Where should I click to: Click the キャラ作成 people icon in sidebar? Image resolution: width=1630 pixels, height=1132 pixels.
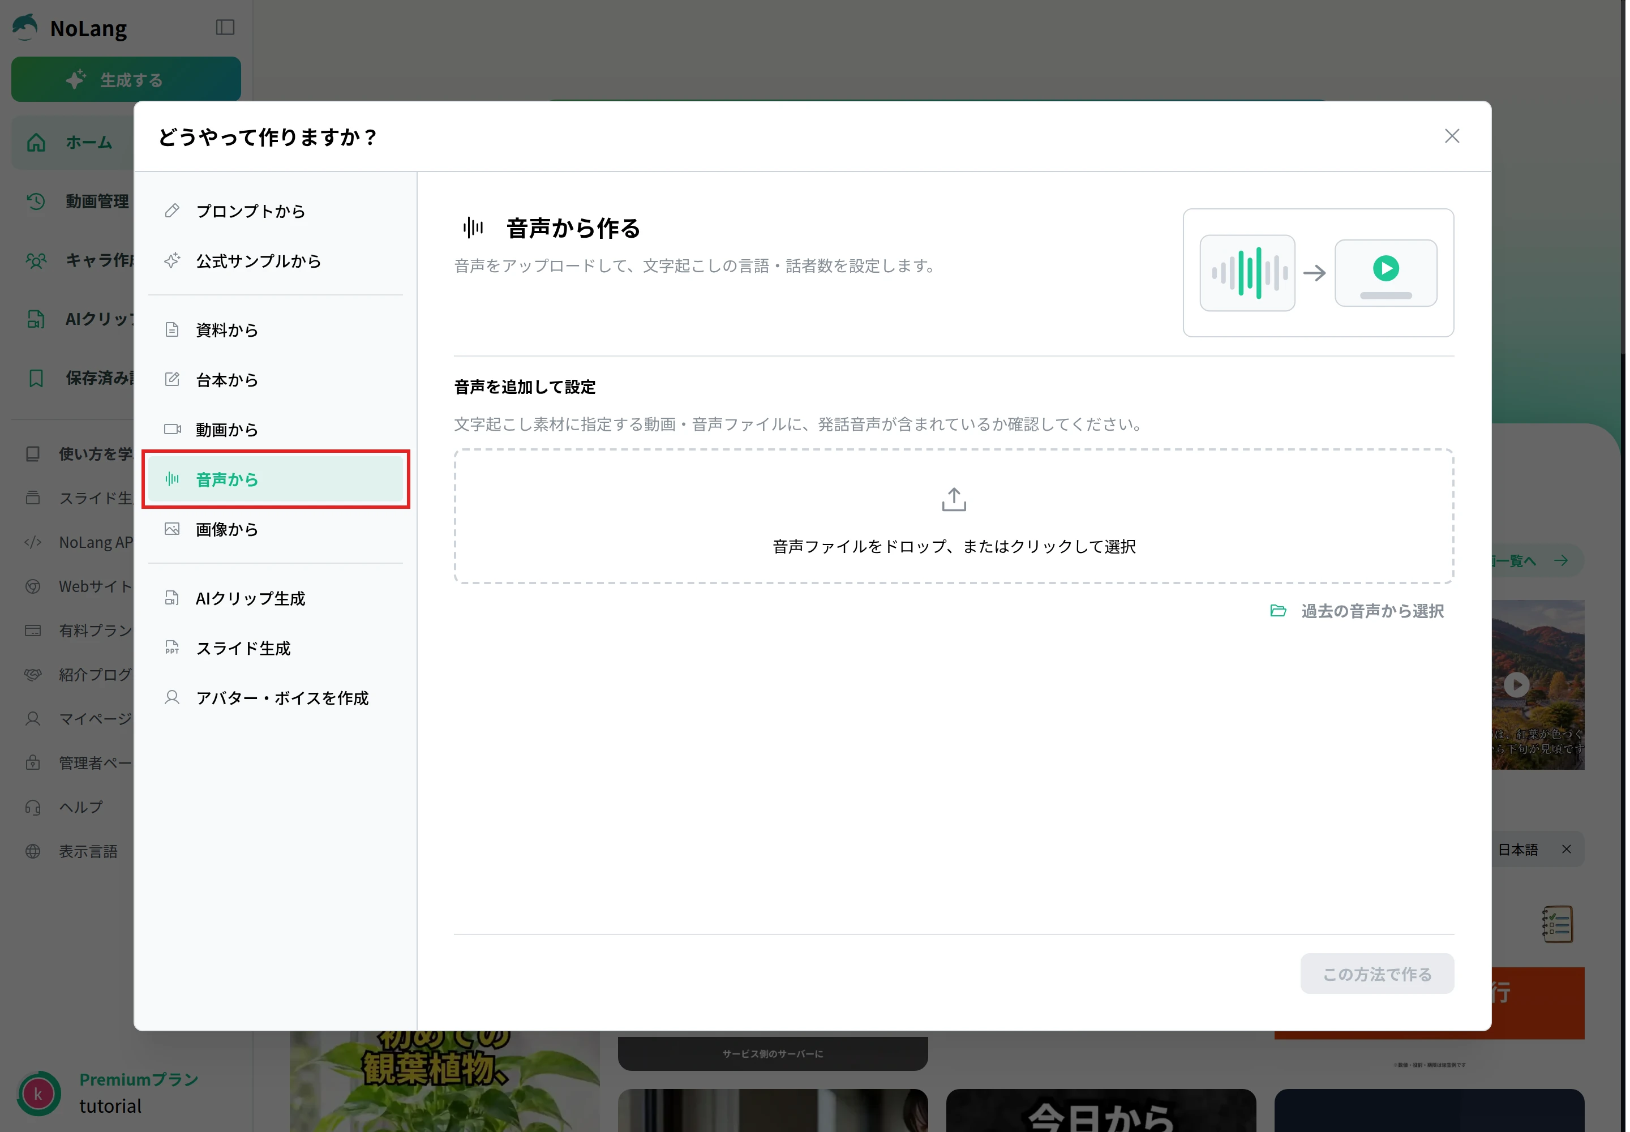(x=36, y=260)
